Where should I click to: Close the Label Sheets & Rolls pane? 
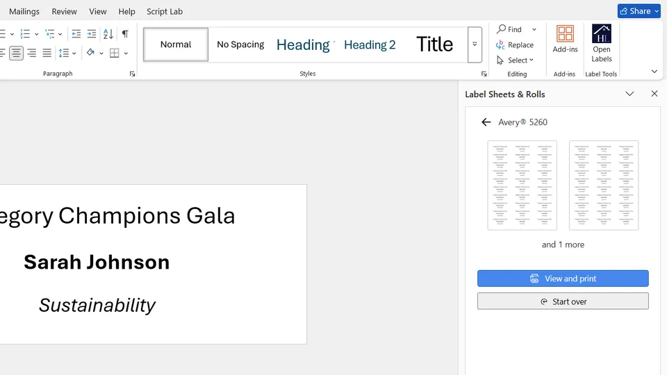[654, 94]
